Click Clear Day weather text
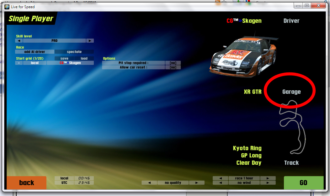The width and height of the screenshot is (330, 196). click(x=249, y=163)
